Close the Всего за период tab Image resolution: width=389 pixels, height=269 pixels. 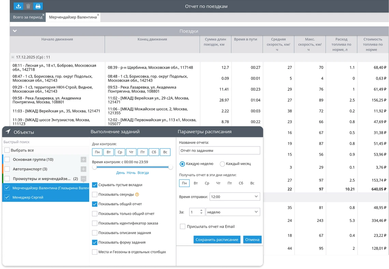coord(43,15)
